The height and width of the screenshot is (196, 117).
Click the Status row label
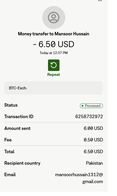11,105
